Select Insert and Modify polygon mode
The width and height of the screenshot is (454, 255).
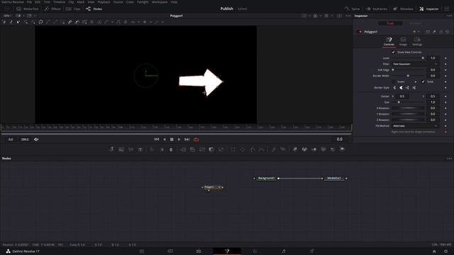[18, 22]
